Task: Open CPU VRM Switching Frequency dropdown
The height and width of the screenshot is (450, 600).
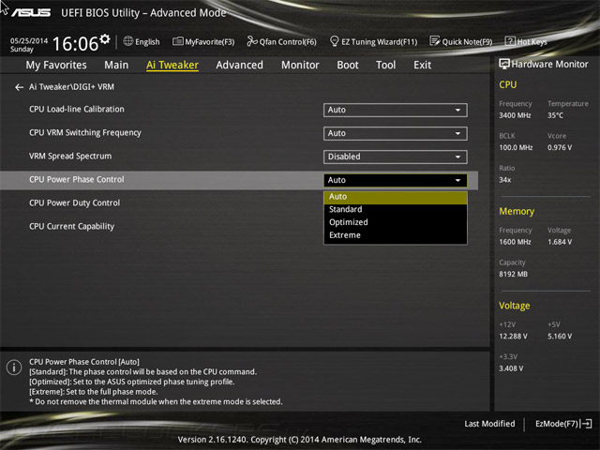Action: click(x=395, y=133)
